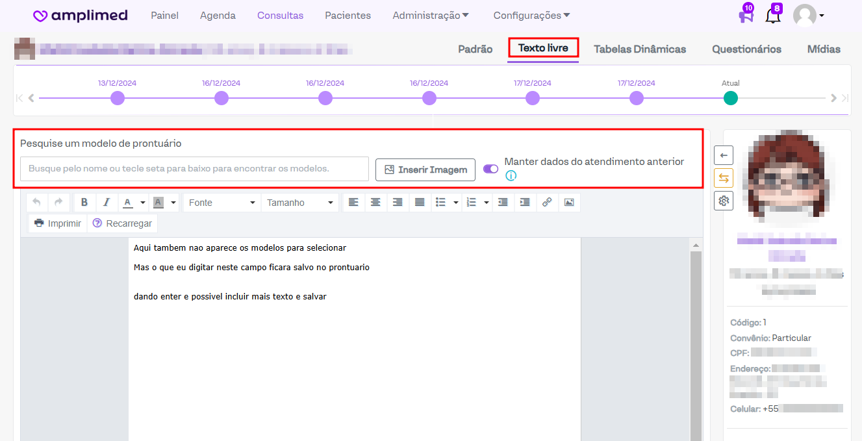Viewport: 862px width, 441px height.
Task: Toggle bold text formatting
Action: point(84,203)
